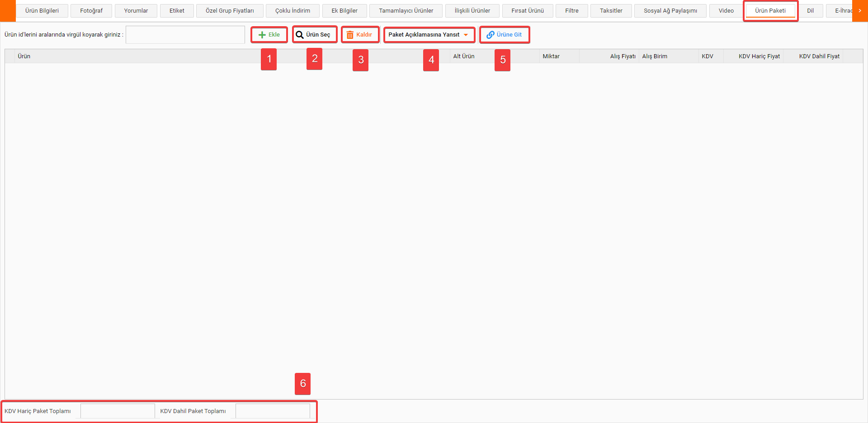This screenshot has height=423, width=868.
Task: Click the Kaldır button label
Action: coord(364,35)
